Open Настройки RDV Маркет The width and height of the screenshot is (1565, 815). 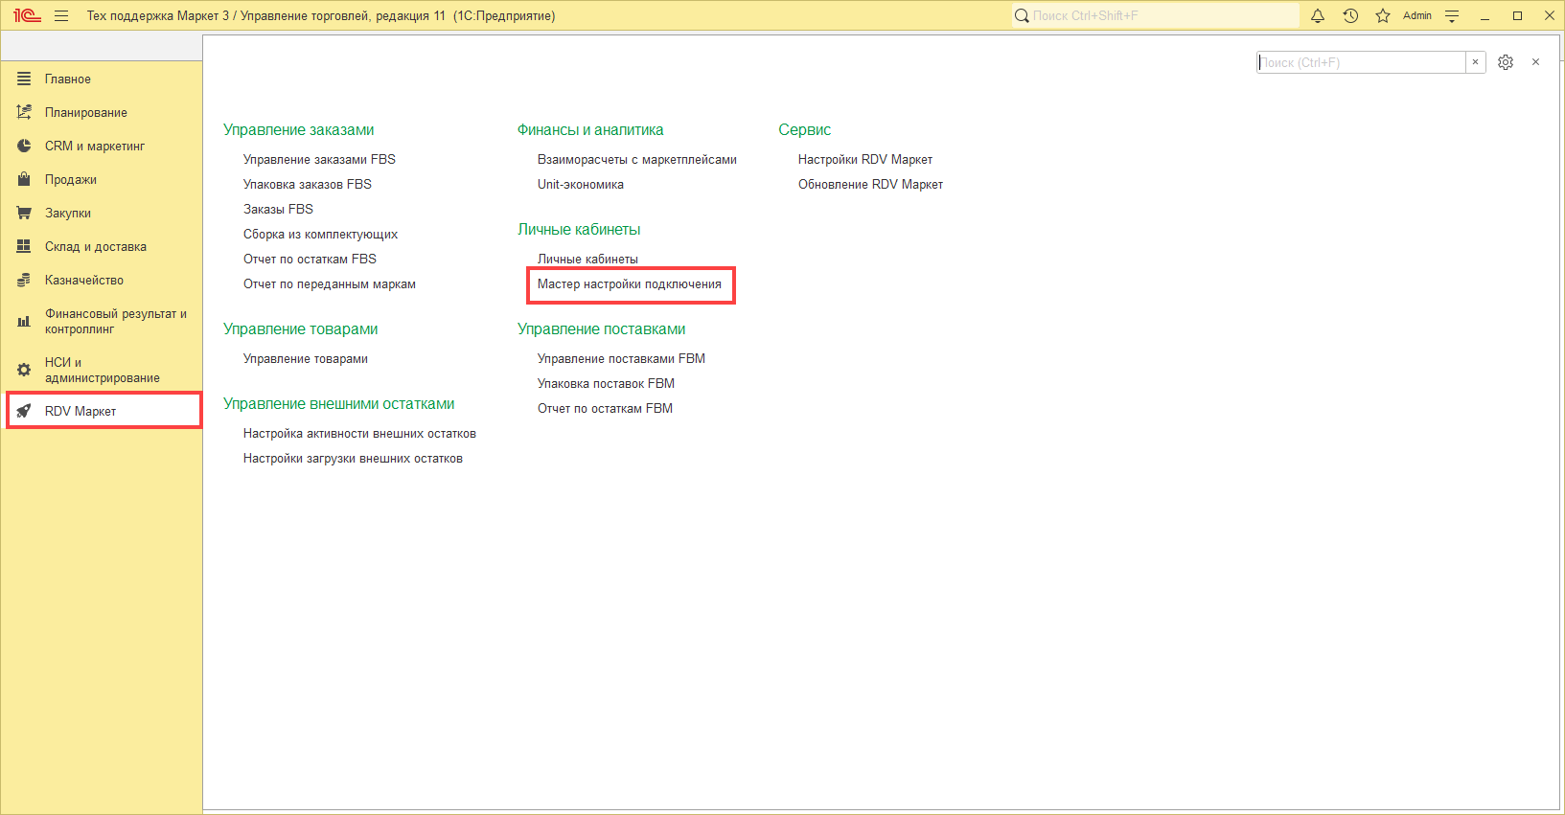pos(865,159)
